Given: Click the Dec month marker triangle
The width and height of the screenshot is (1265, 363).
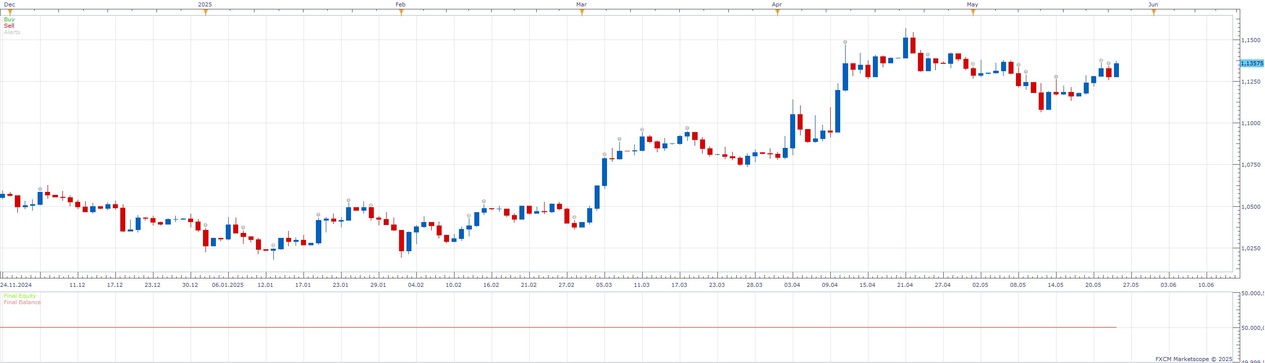Looking at the screenshot, I should coord(10,12).
